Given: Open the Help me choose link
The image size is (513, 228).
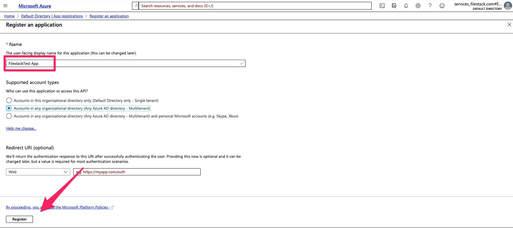Looking at the screenshot, I should click(x=21, y=129).
